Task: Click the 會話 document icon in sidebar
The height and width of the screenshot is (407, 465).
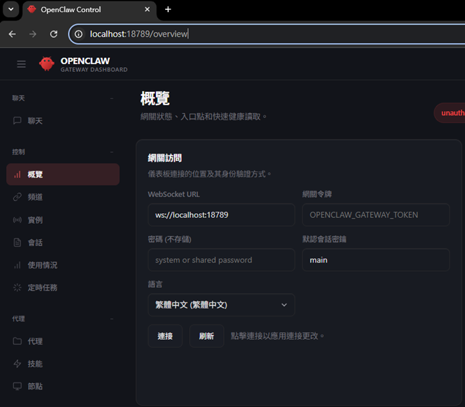Action: (17, 242)
